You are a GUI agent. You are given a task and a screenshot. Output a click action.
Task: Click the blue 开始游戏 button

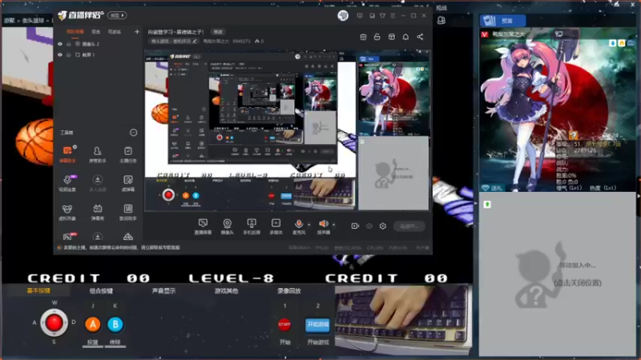tap(317, 325)
